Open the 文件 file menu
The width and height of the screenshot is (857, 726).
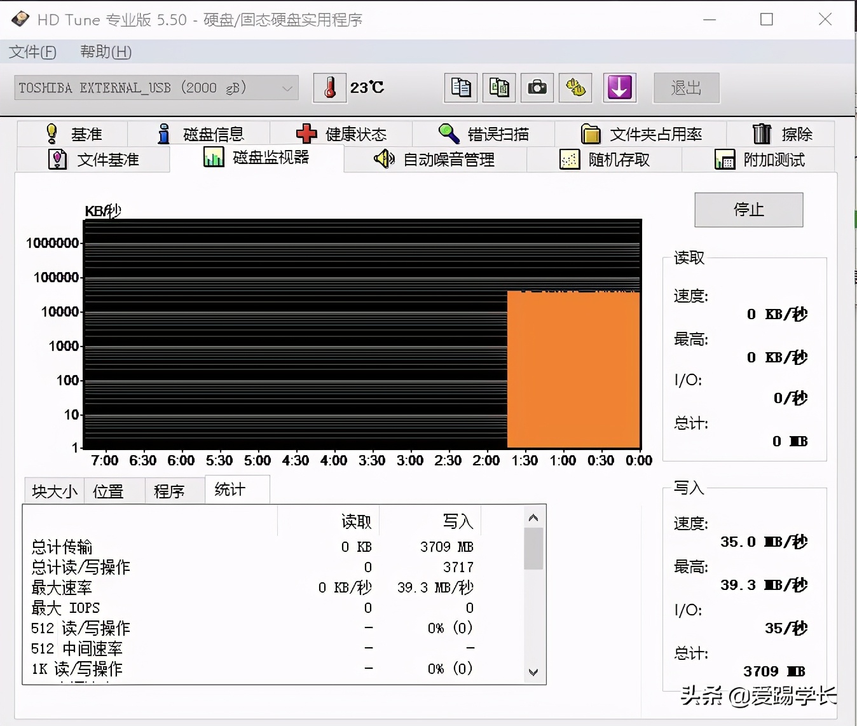coord(32,52)
